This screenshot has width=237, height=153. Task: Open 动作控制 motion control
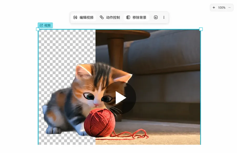click(110, 18)
